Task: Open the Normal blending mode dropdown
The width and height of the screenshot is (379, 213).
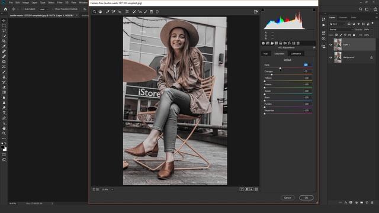Action: click(x=341, y=30)
